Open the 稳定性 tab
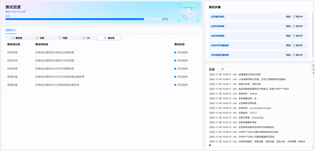315x151 pixels. click(109, 38)
